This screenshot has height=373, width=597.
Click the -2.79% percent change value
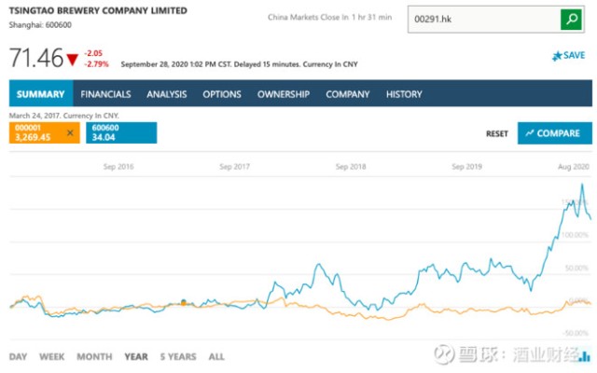click(96, 64)
